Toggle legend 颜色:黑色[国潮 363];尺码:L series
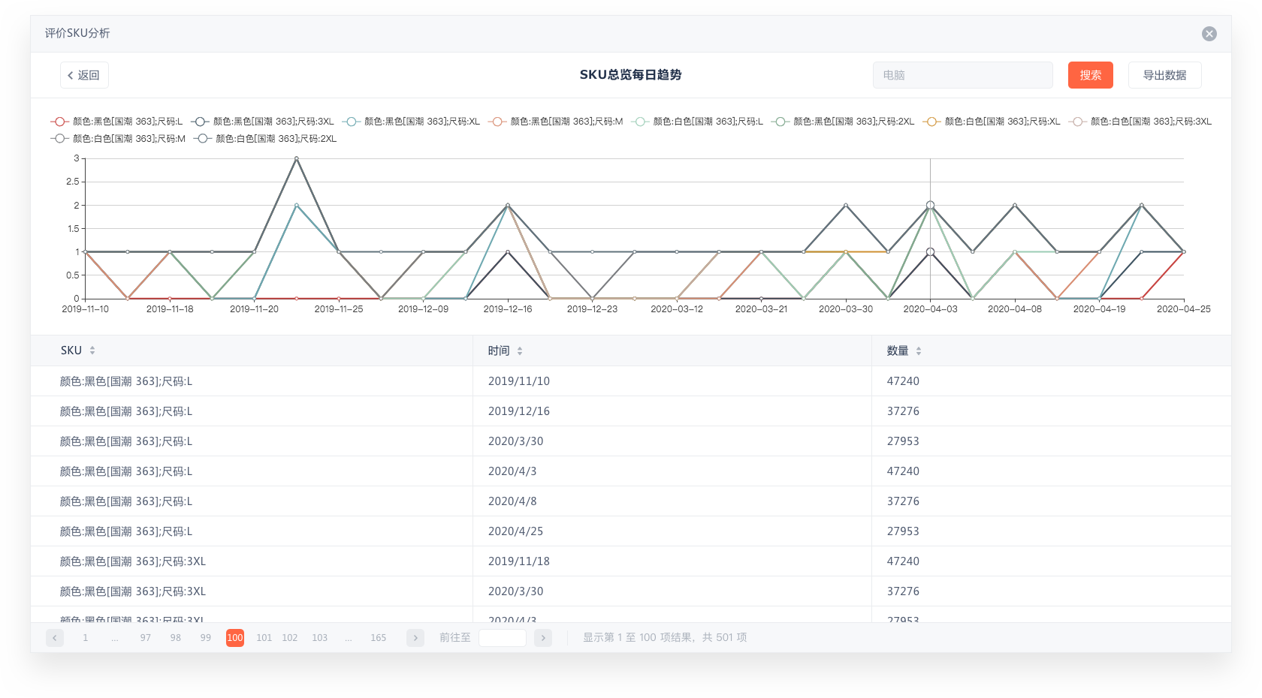The width and height of the screenshot is (1262, 698). (116, 122)
